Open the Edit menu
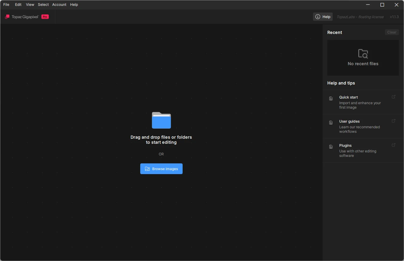404x261 pixels. tap(18, 4)
